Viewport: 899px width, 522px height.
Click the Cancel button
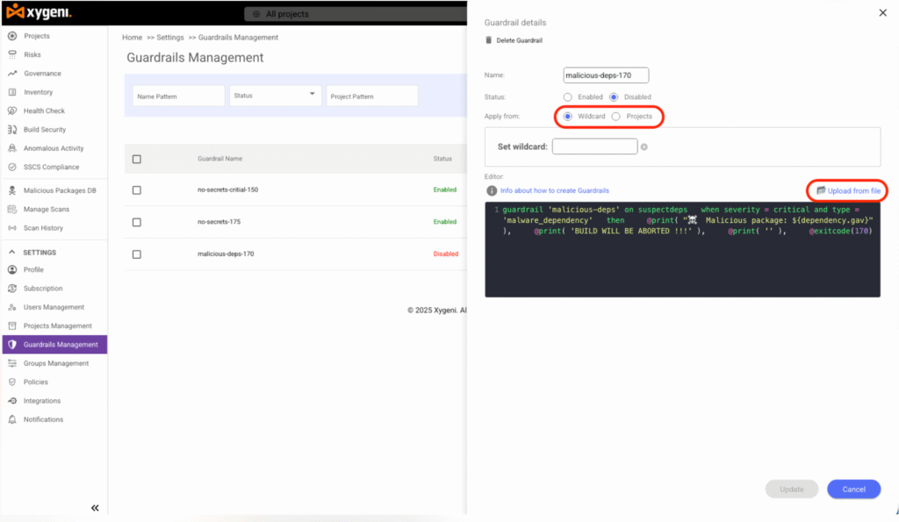click(x=853, y=490)
